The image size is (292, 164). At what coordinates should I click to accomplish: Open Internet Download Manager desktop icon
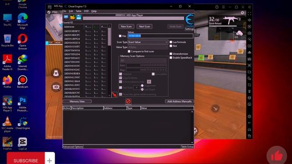[x=22, y=62]
